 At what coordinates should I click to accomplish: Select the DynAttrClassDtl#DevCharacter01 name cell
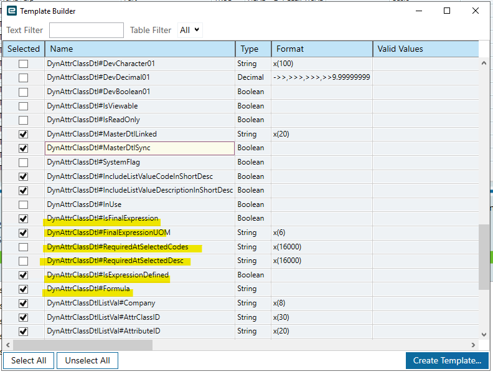(x=140, y=64)
